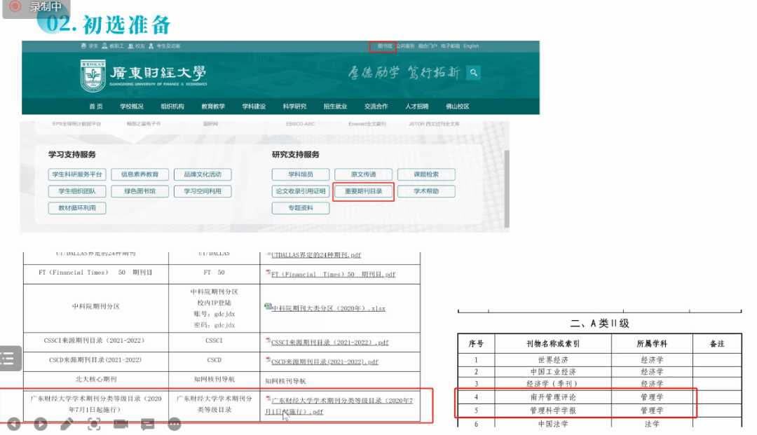
Task: Open the slide list panel icon at left
Action: click(x=8, y=359)
